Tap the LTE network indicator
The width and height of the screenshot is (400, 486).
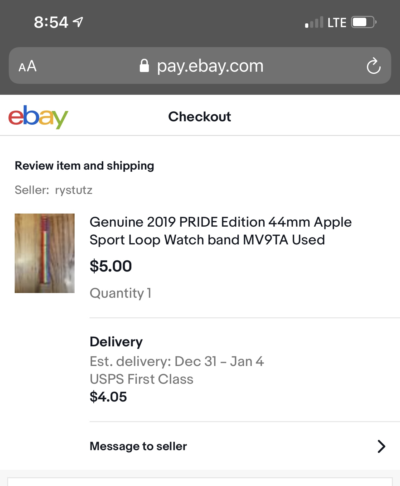337,23
